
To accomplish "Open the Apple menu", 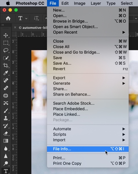I will click(x=8, y=3).
